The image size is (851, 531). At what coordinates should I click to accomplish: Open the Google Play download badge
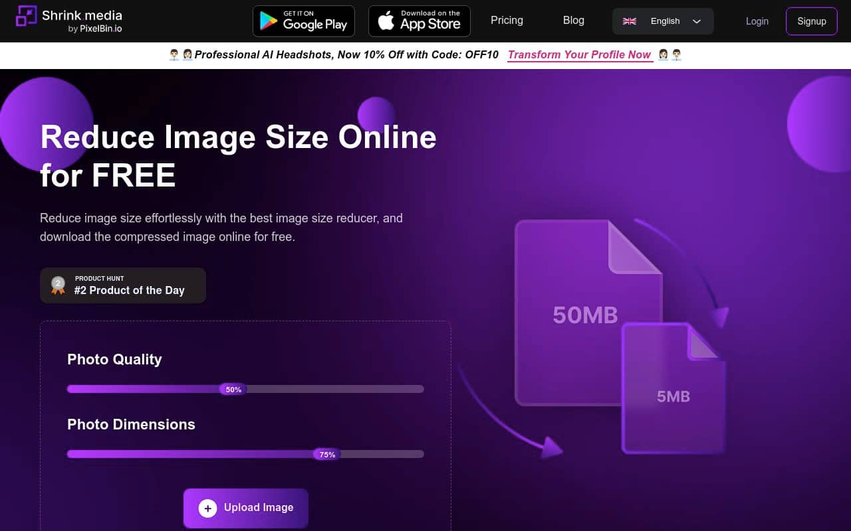click(304, 21)
